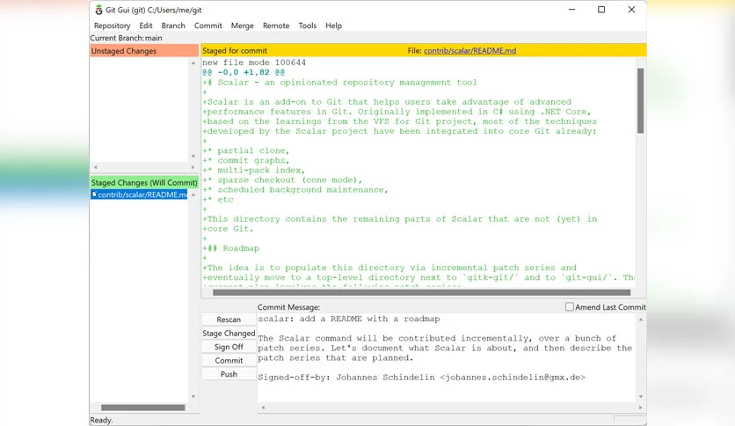Click the Rescan button
The width and height of the screenshot is (735, 426).
coord(229,319)
